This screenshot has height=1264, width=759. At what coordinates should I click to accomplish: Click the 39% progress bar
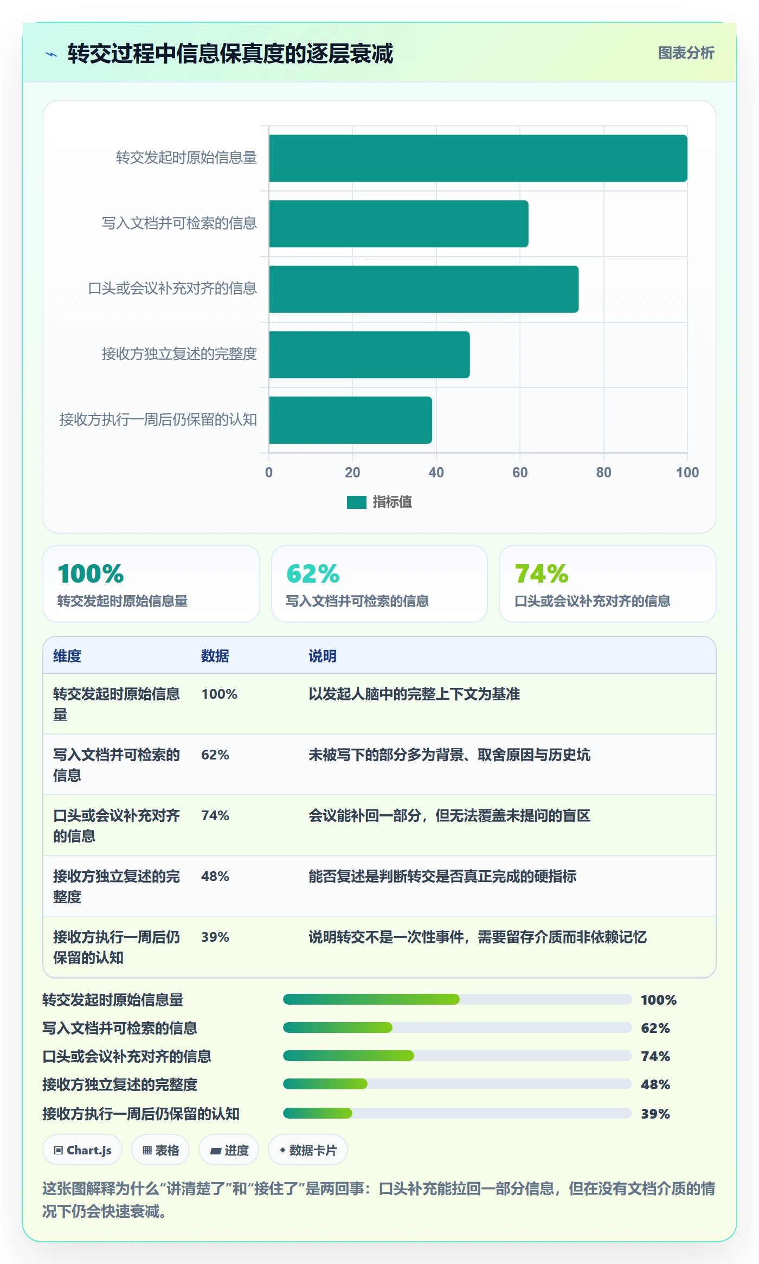[458, 1113]
